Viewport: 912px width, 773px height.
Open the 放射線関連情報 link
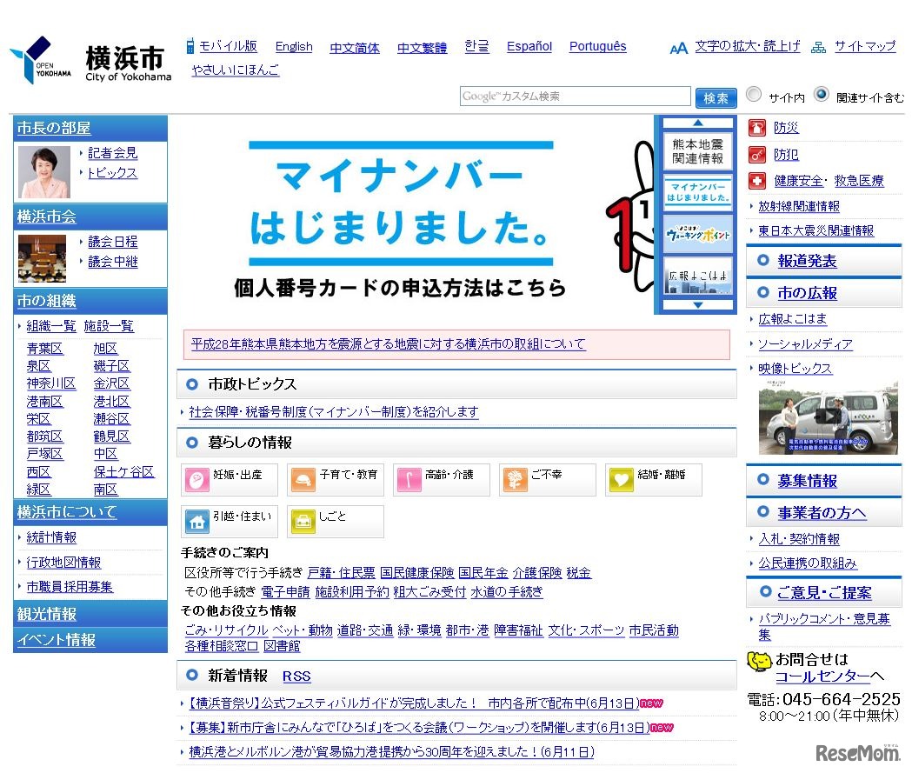tap(799, 206)
